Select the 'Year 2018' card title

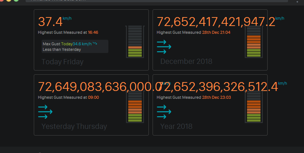coord(176,126)
